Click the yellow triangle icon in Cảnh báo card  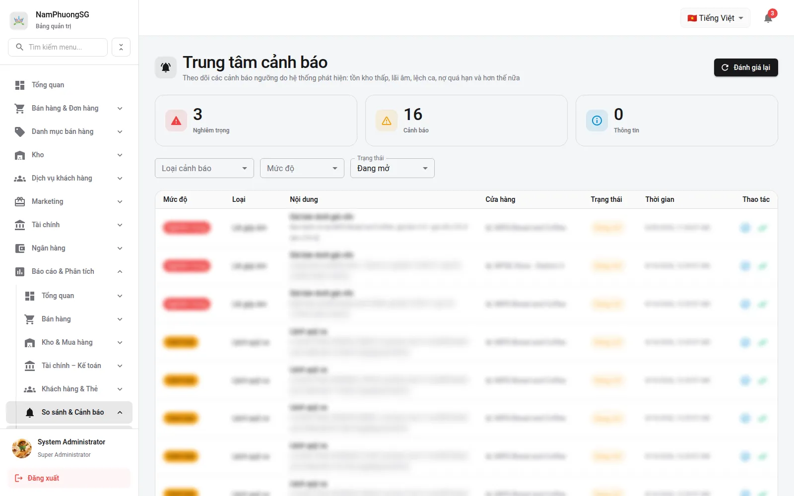pos(387,121)
